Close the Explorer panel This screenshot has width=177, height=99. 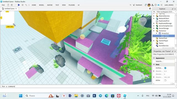point(175,9)
